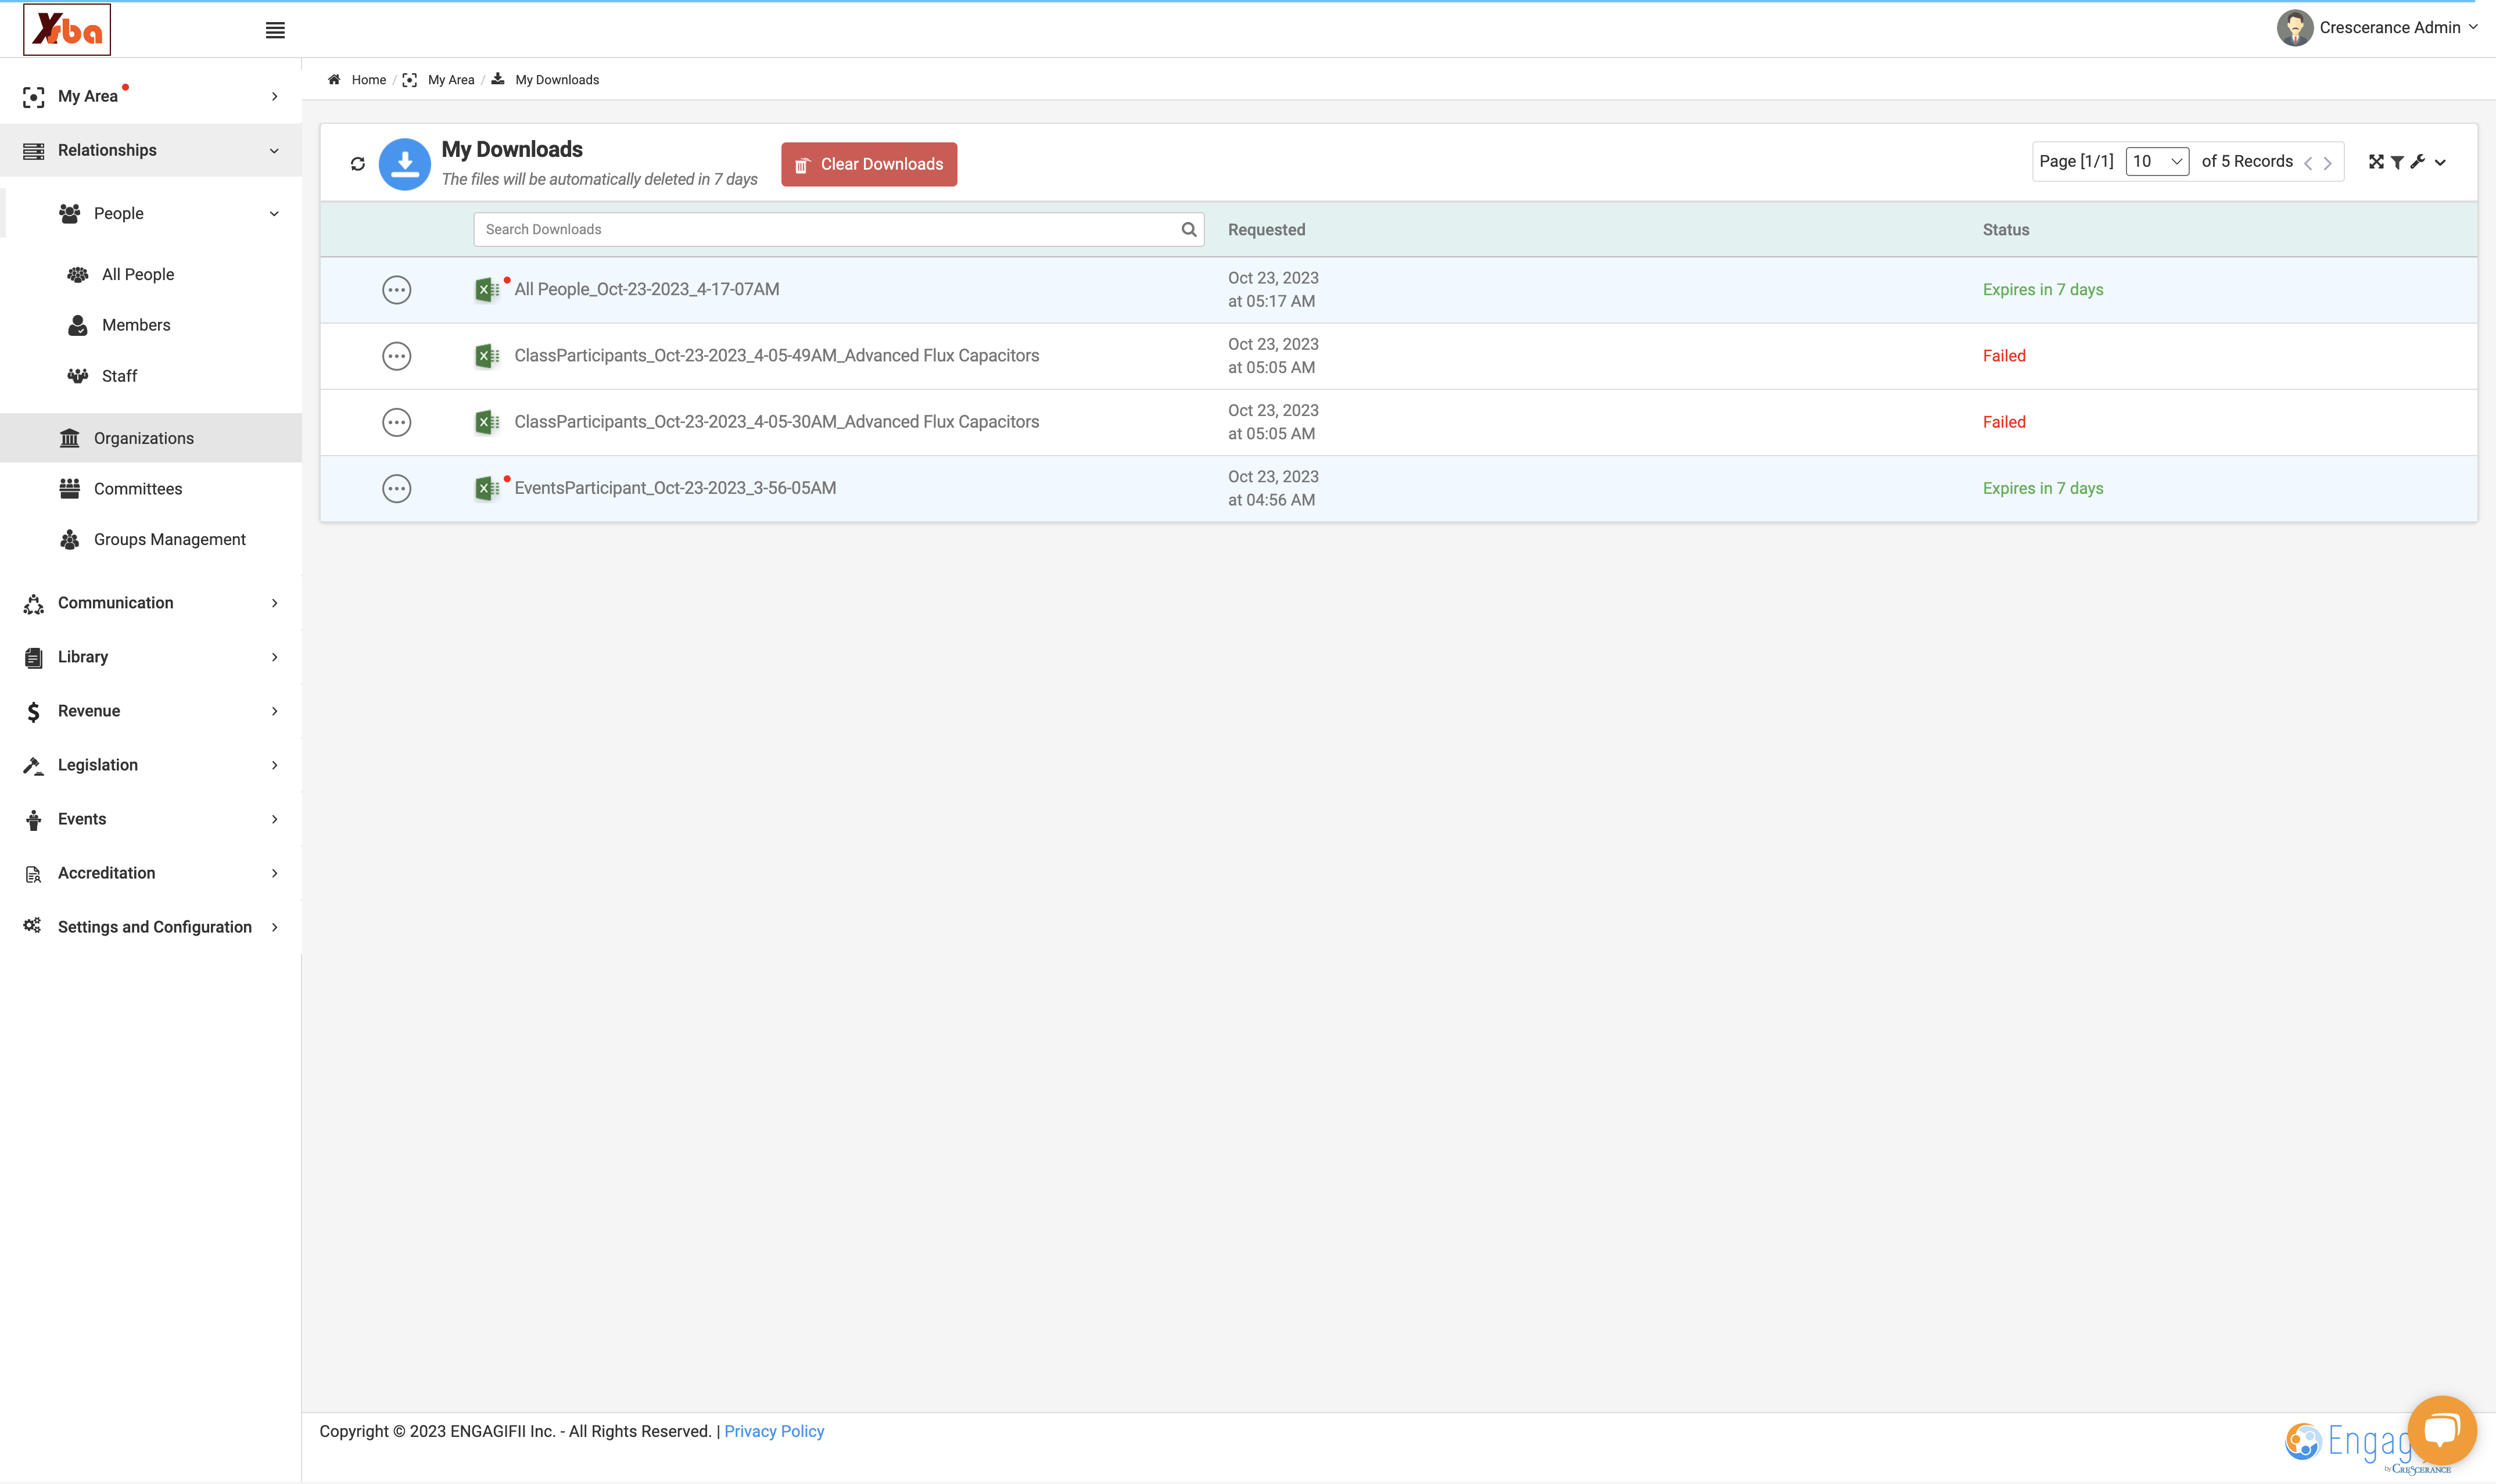Image resolution: width=2496 pixels, height=1484 pixels.
Task: Open Groups Management in sidebar
Action: click(170, 540)
